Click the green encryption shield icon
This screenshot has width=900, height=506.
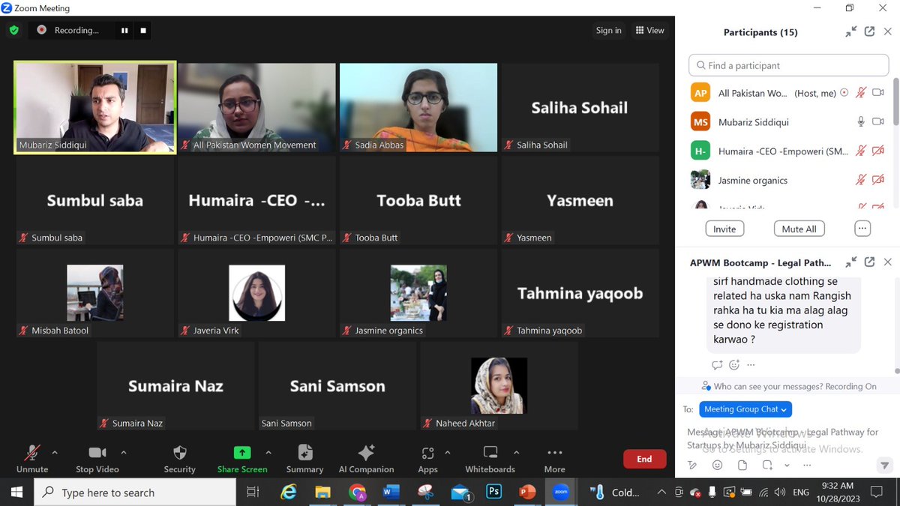point(13,31)
